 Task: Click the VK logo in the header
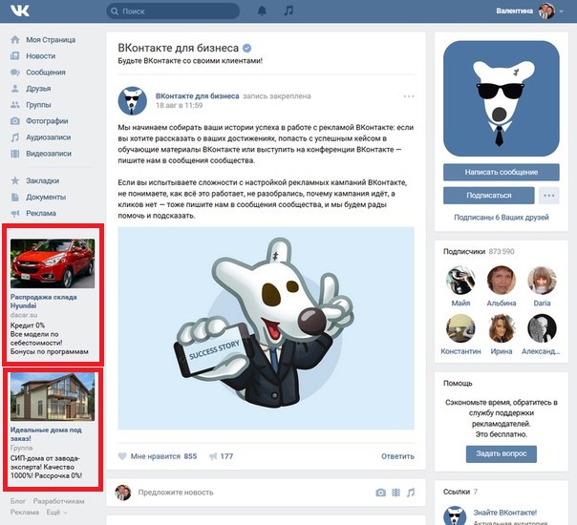point(20,10)
